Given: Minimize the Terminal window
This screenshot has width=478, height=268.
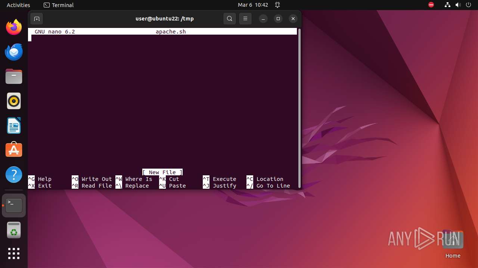Looking at the screenshot, I should pyautogui.click(x=263, y=19).
